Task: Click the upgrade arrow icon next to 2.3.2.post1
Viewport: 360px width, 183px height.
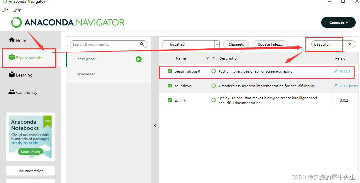Action: 336,86
